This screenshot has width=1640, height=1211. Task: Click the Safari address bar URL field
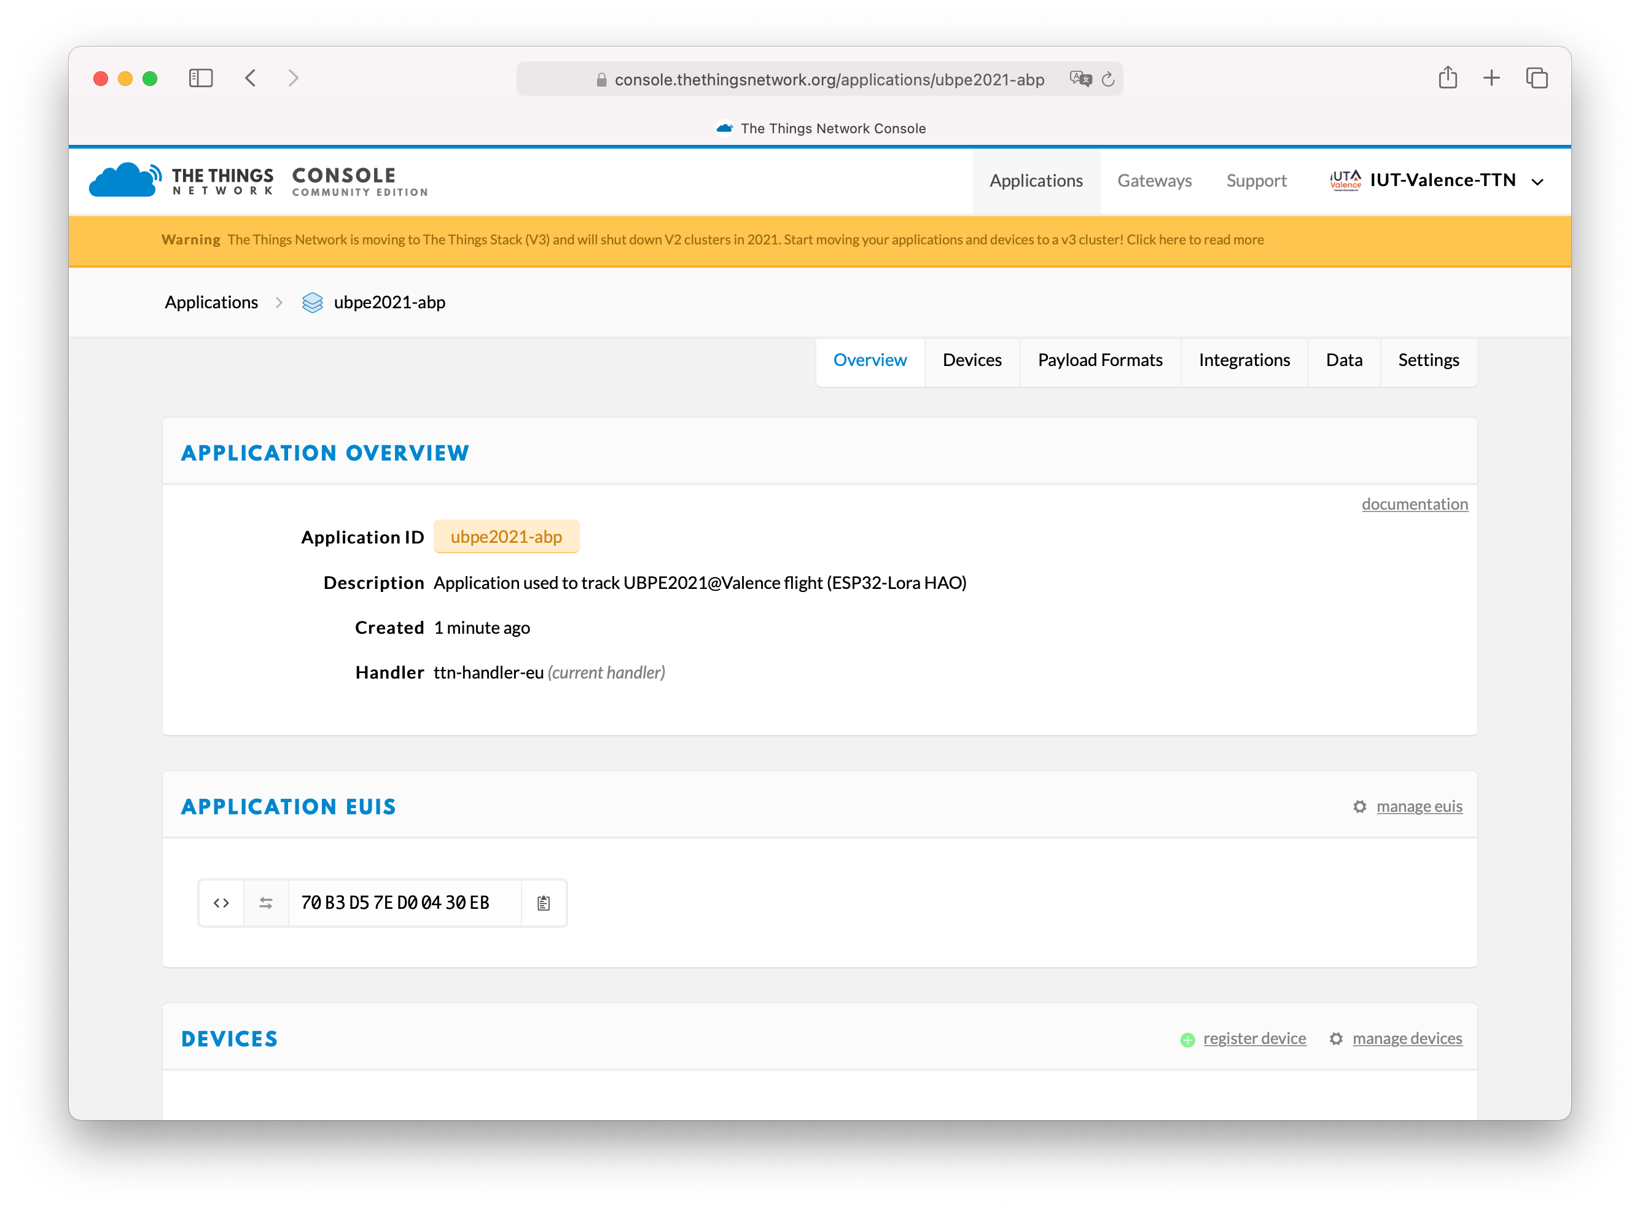click(x=819, y=79)
